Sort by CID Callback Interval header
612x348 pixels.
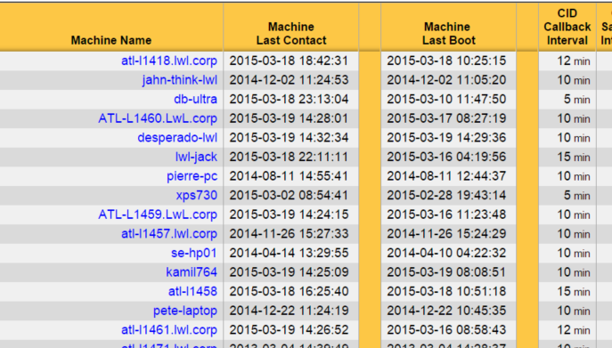[x=567, y=27]
